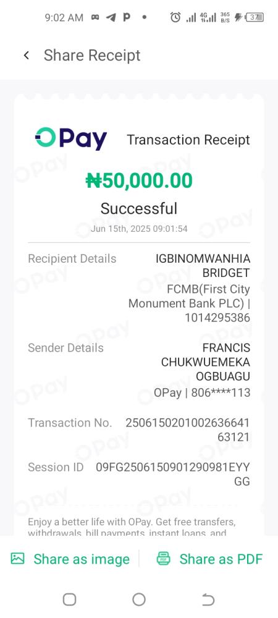The width and height of the screenshot is (278, 618).
Task: Go home using the circle navigation button
Action: (139, 599)
